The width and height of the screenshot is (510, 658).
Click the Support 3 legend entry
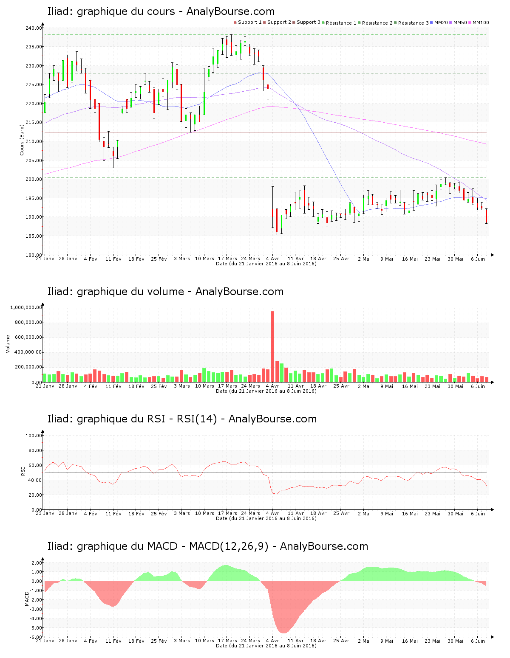tap(306, 22)
